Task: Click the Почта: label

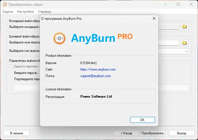Action: tap(50, 76)
